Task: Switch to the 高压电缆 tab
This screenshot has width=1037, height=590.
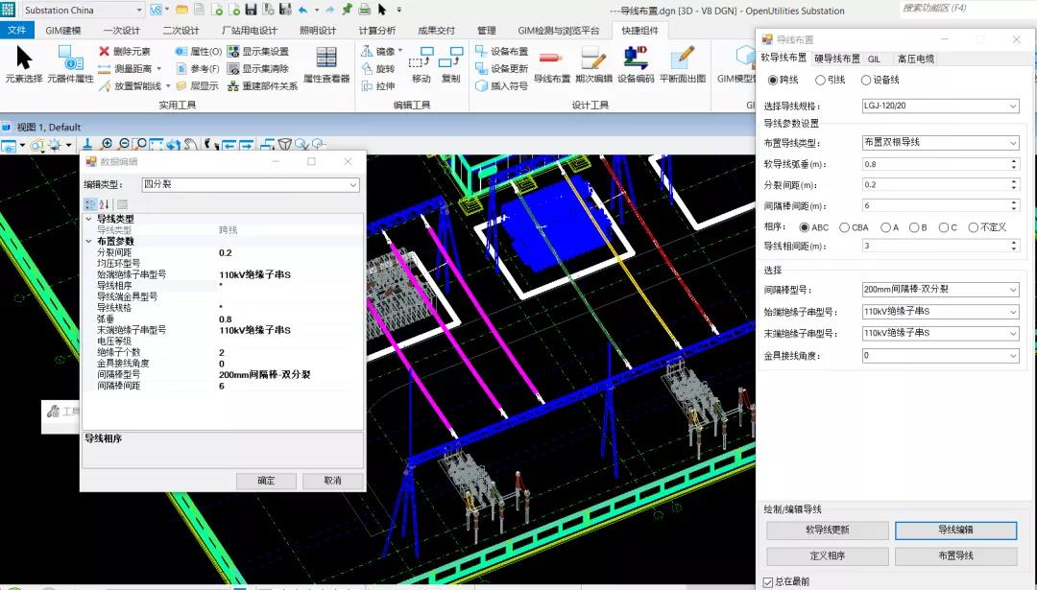Action: click(x=916, y=59)
